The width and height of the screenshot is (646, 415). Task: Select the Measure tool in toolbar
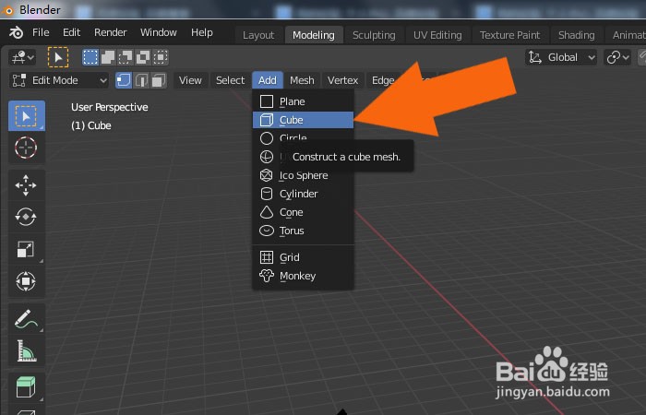tap(27, 350)
